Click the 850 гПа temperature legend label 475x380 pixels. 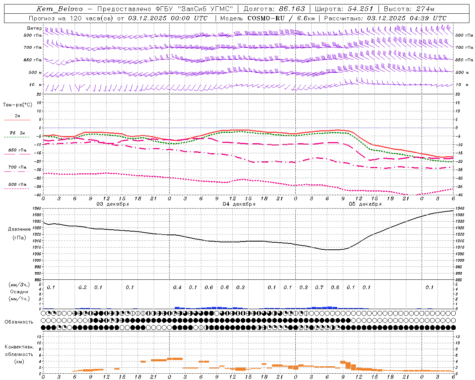17,150
